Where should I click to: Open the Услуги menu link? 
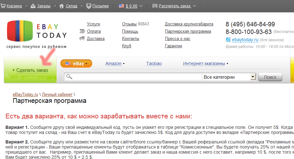tap(93, 24)
